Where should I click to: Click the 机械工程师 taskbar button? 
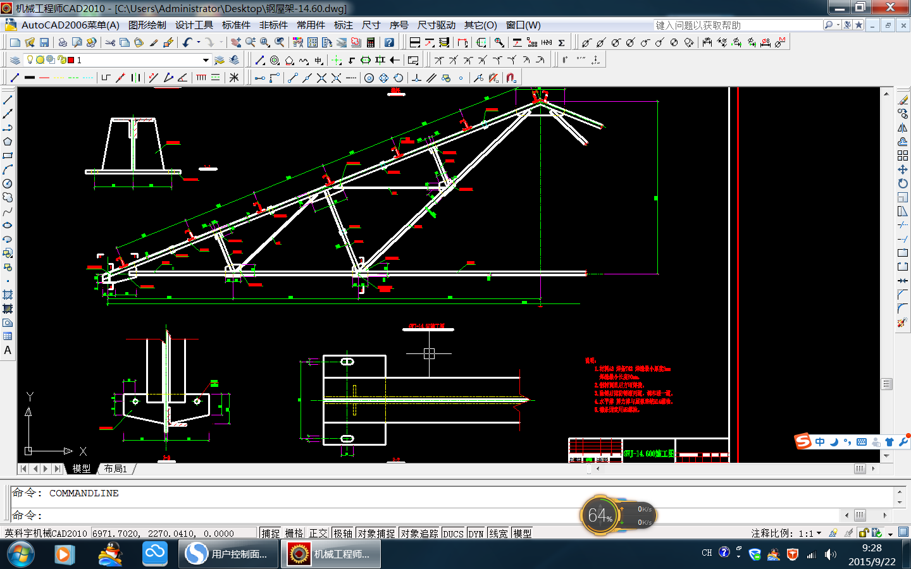332,554
